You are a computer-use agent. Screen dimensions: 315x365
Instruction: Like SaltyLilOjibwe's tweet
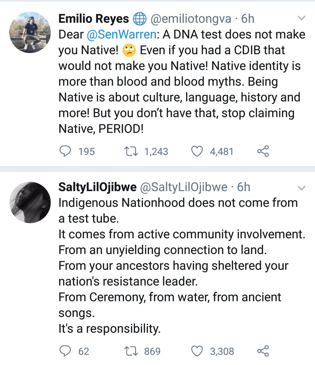[197, 351]
